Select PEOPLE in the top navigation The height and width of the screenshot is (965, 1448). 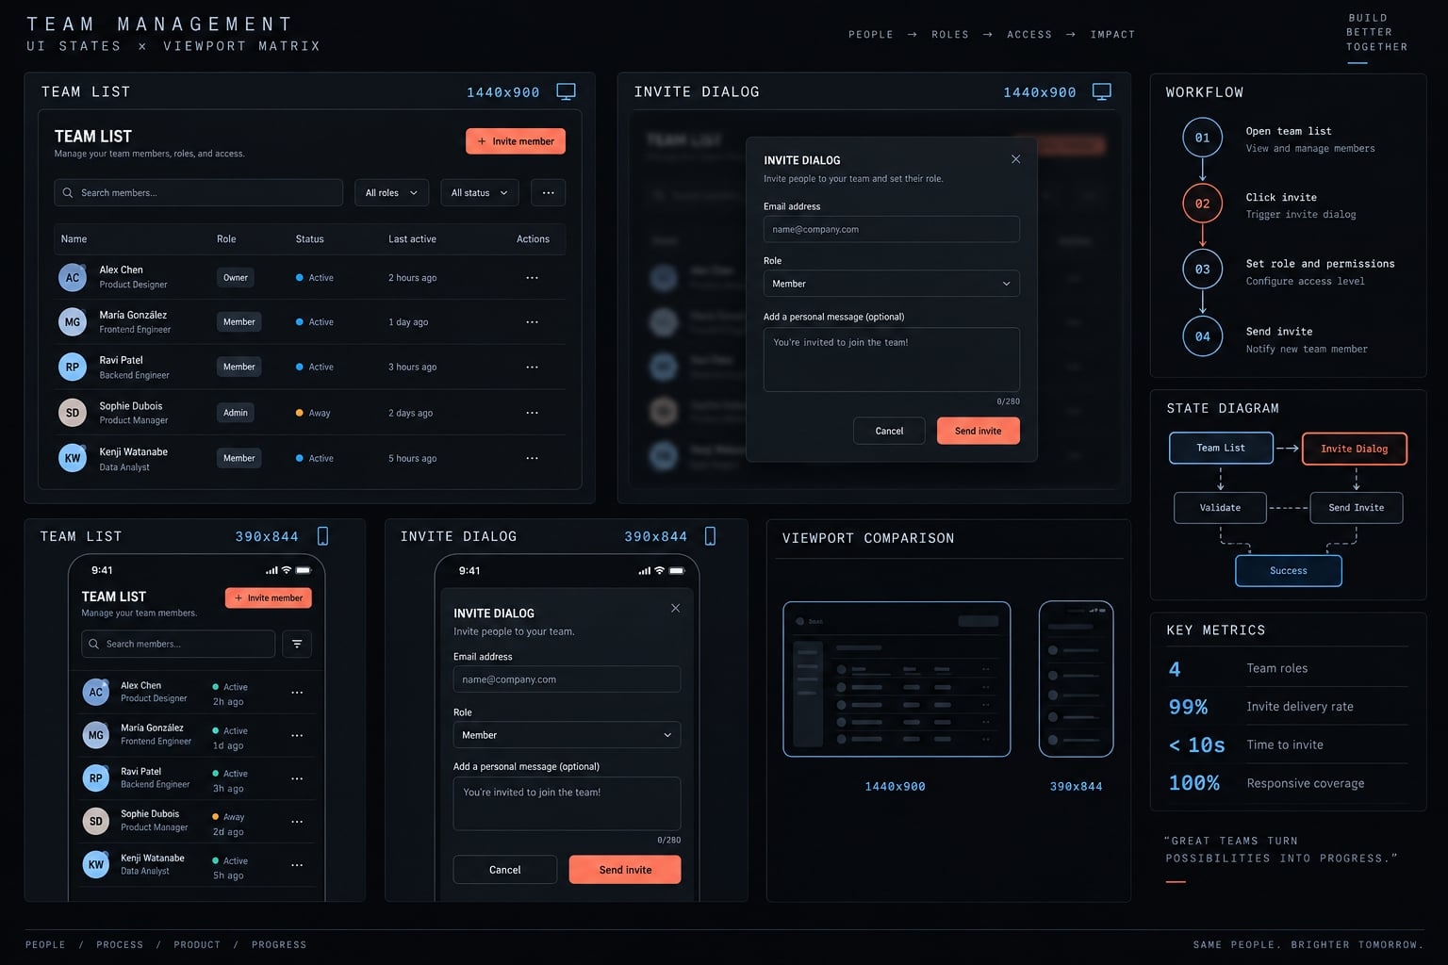[870, 35]
